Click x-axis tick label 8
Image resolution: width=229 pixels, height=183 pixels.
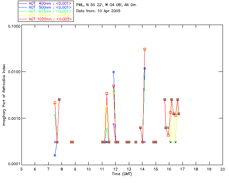[x=62, y=169]
